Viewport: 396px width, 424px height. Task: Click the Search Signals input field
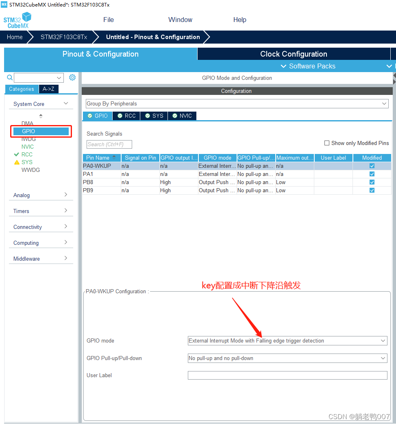click(x=109, y=145)
